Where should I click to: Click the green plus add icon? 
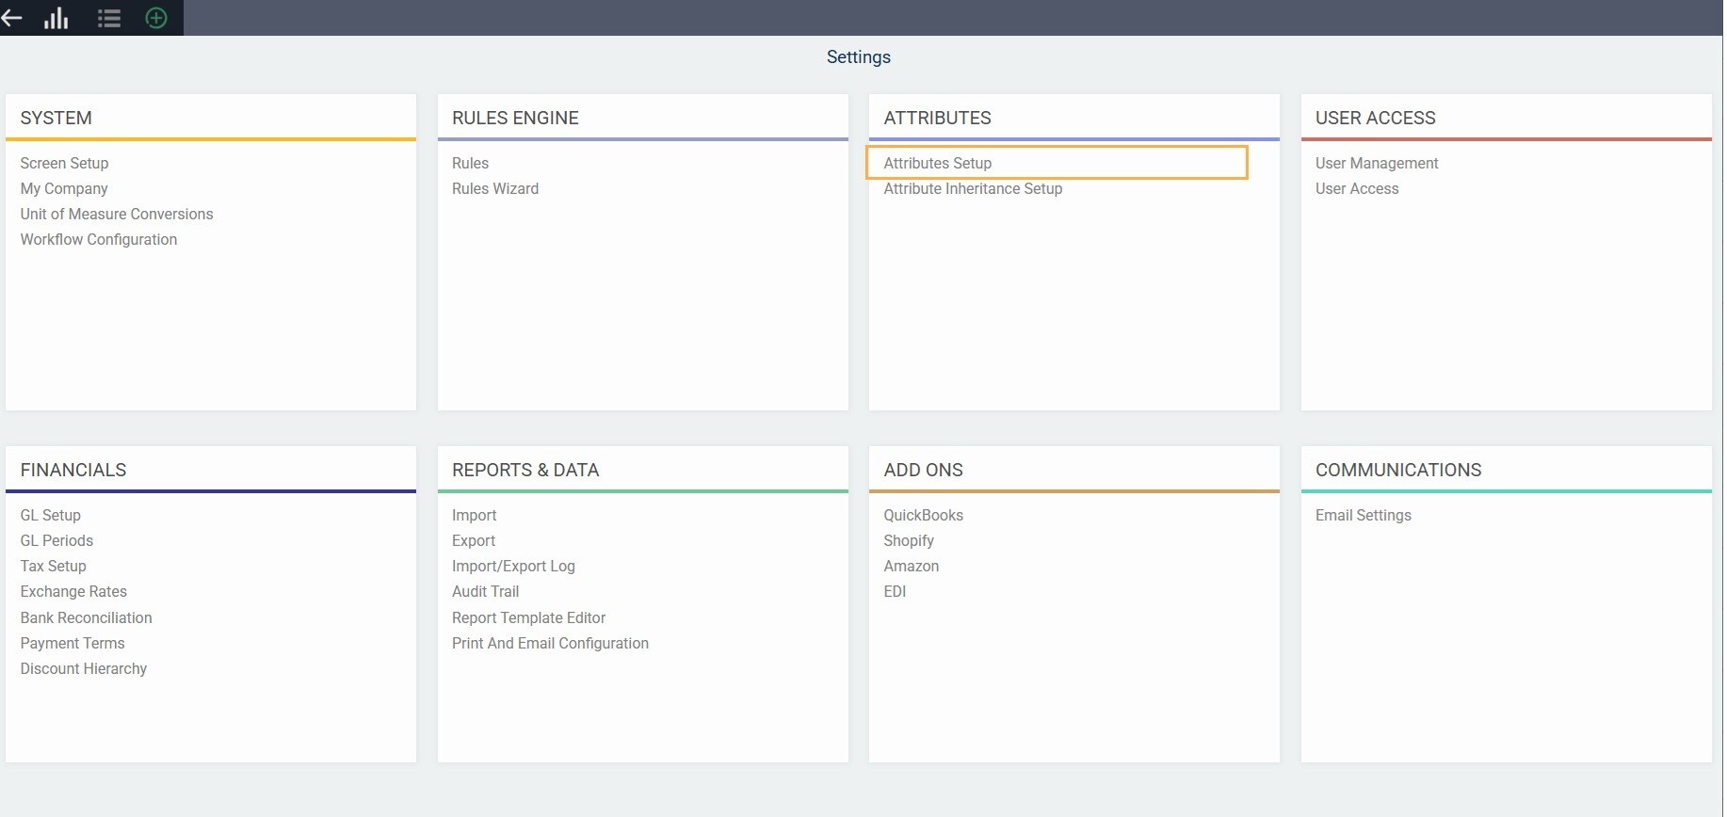pyautogui.click(x=156, y=18)
